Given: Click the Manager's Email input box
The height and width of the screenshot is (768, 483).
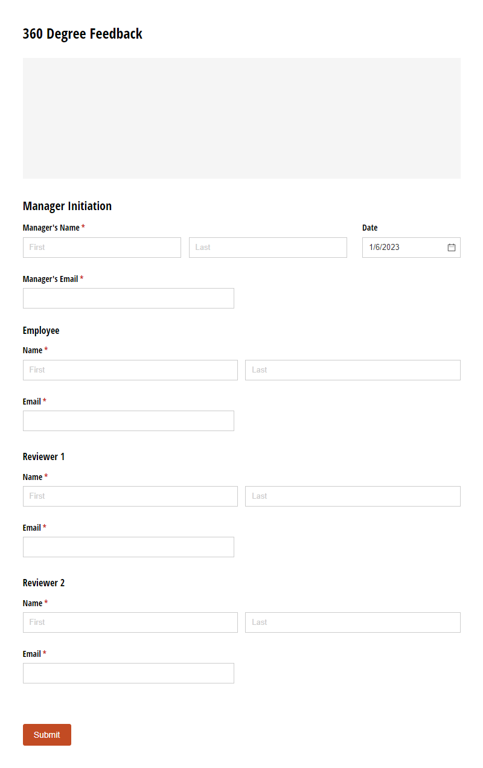Looking at the screenshot, I should pos(128,298).
